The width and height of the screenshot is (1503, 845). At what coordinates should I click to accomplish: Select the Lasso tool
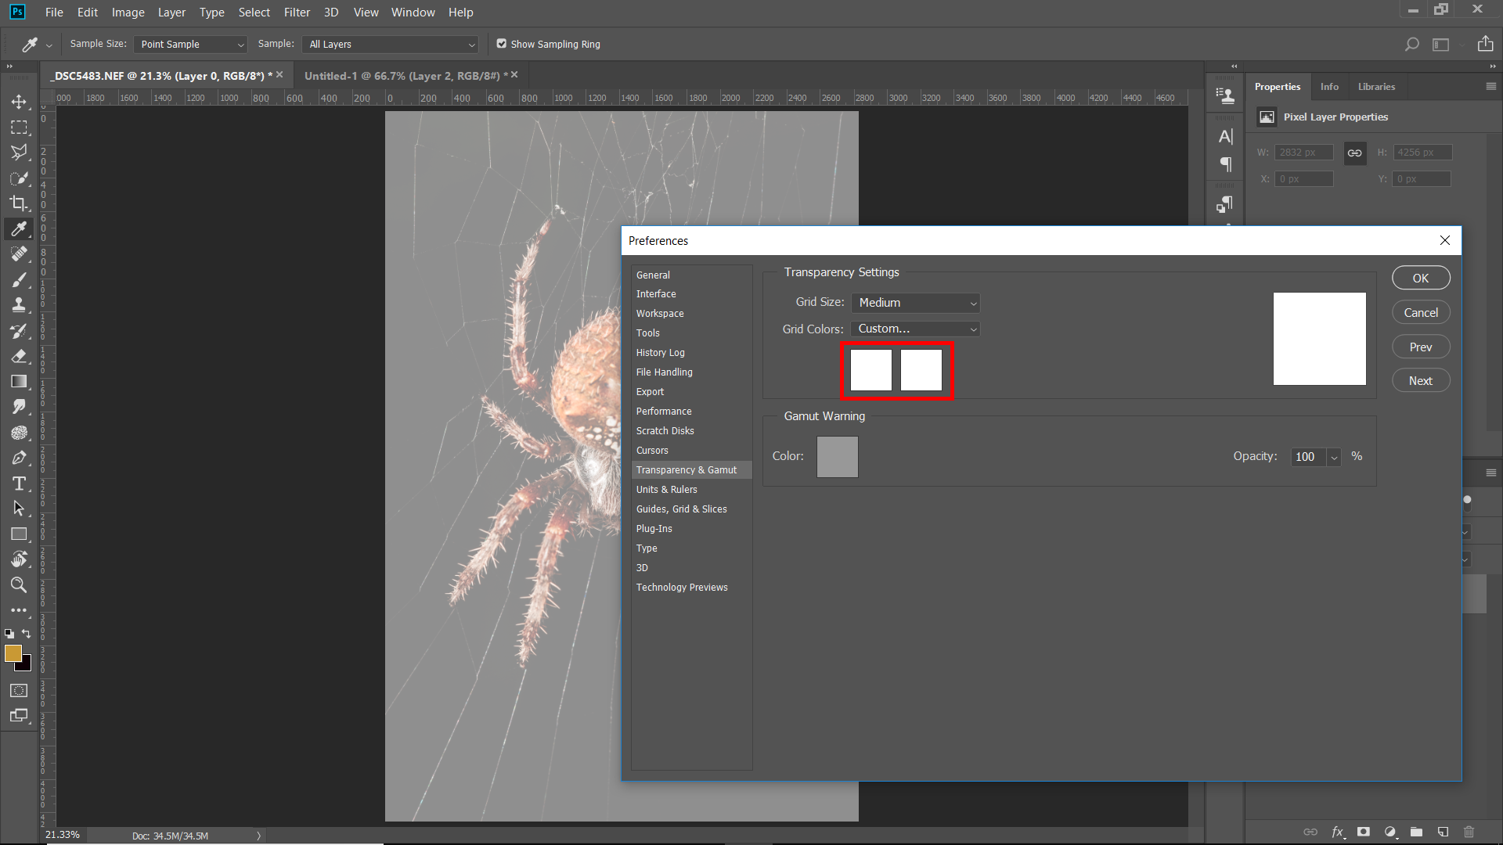(x=20, y=153)
